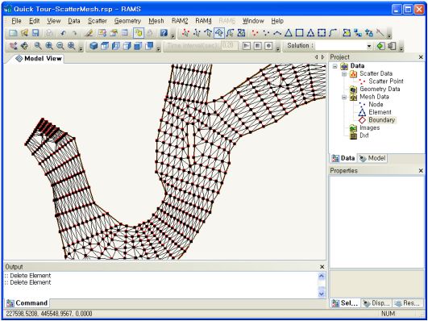The width and height of the screenshot is (428, 321).
Task: Click the New project toolbar icon
Action: coord(13,33)
